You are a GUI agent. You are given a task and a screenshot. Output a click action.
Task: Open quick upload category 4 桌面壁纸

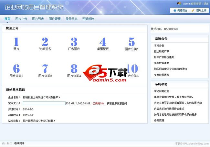103,44
